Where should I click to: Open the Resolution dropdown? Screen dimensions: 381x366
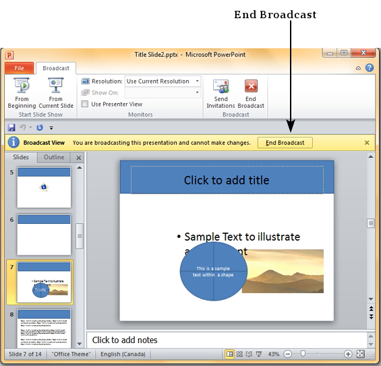tap(198, 81)
